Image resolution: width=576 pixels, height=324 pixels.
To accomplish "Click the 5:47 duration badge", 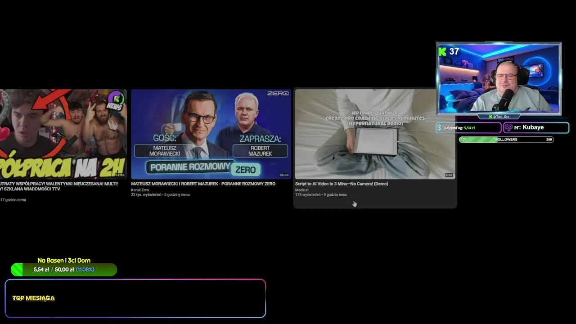I will (449, 175).
